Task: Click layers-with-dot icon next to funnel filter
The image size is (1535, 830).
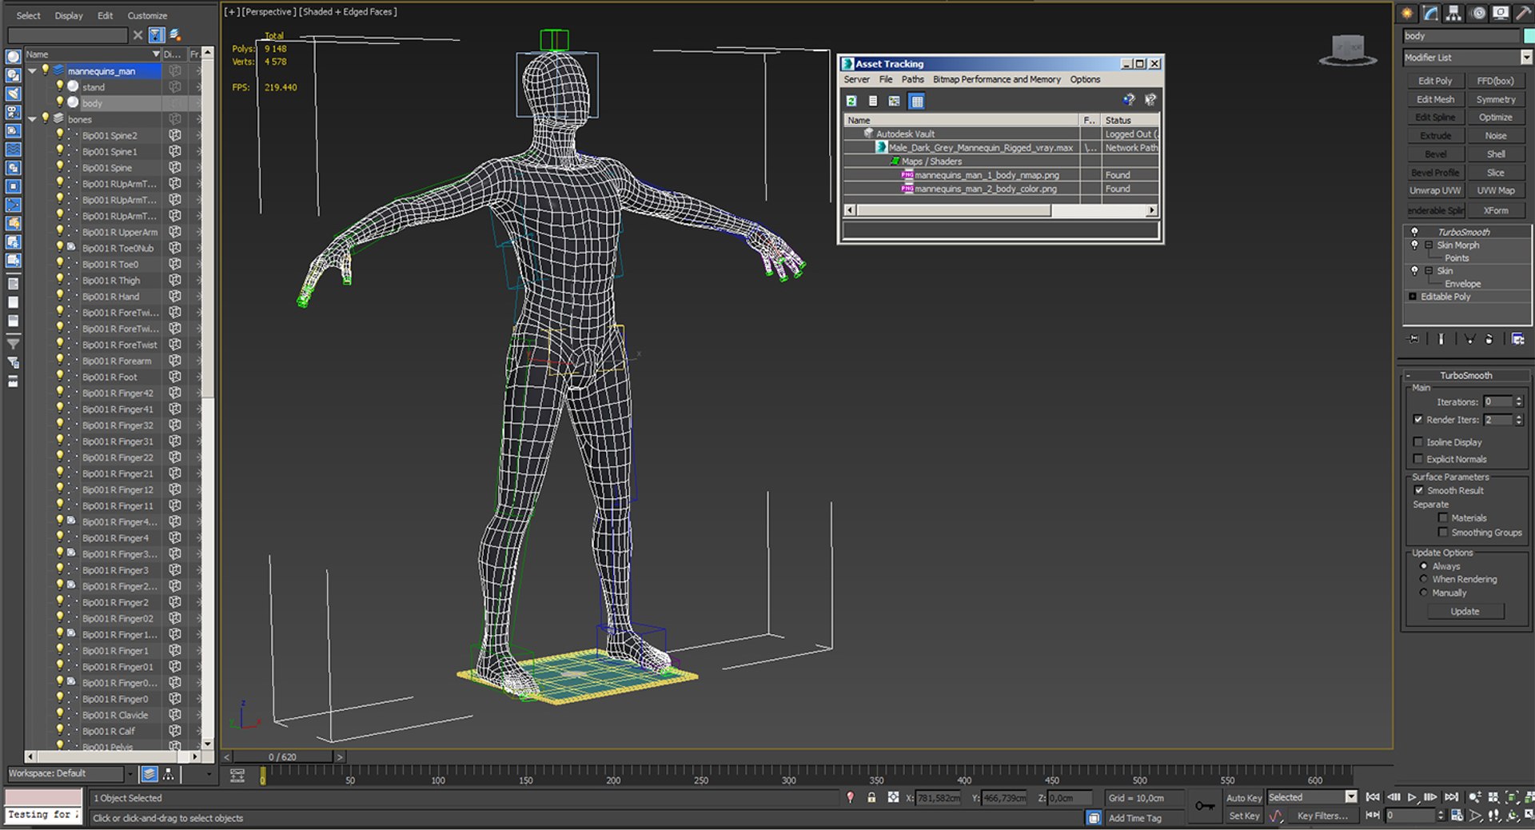Action: tap(175, 35)
